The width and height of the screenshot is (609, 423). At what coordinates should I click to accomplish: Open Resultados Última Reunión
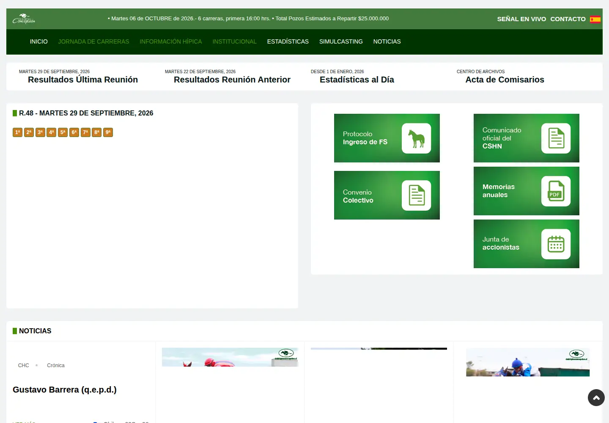pyautogui.click(x=83, y=80)
